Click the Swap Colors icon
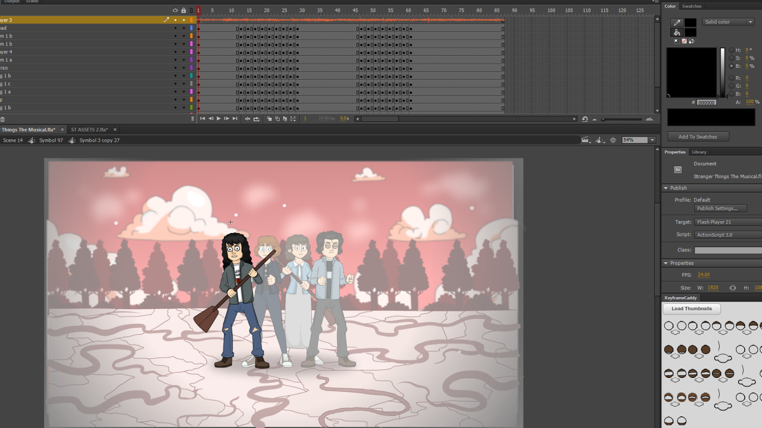762x428 pixels. click(x=691, y=42)
